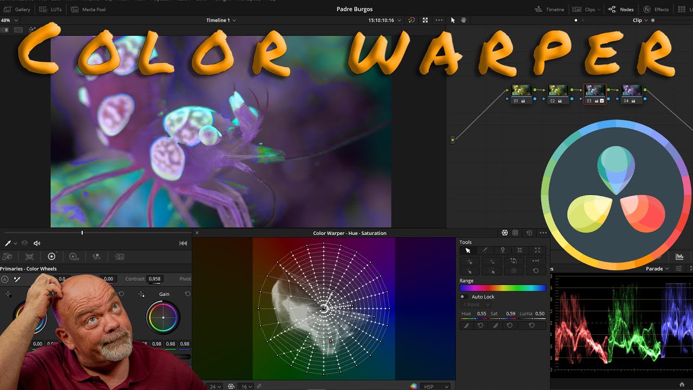Switch to Color Warper hue-saturation spiderweb mode
693x390 pixels.
point(505,233)
